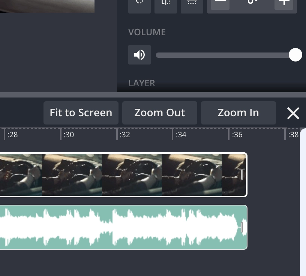
Task: Click the Fit to Screen button
Action: click(x=81, y=113)
